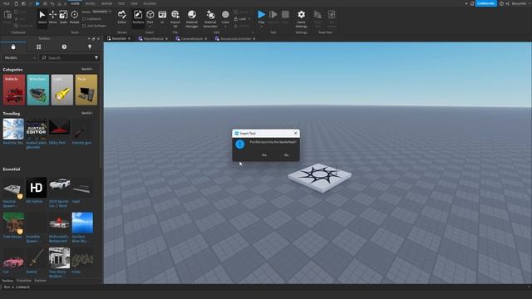532x299 pixels.
Task: Click Yes in the Insert Tool dialog
Action: pyautogui.click(x=264, y=155)
